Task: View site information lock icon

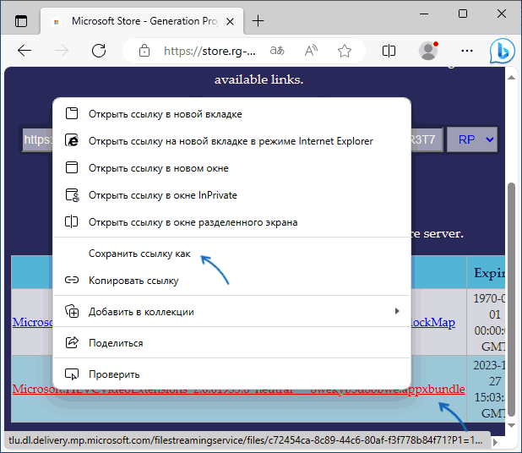Action: 144,51
